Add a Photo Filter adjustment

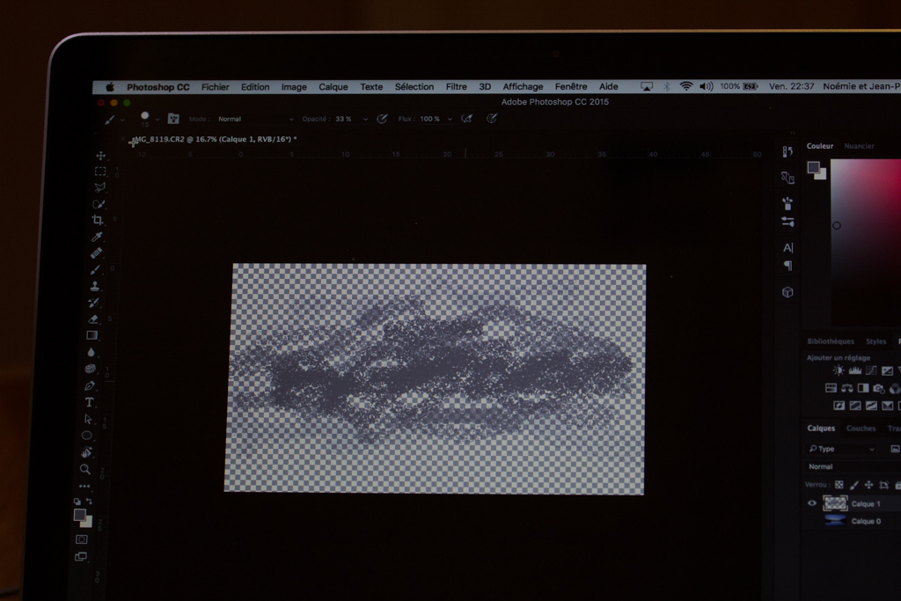click(879, 388)
